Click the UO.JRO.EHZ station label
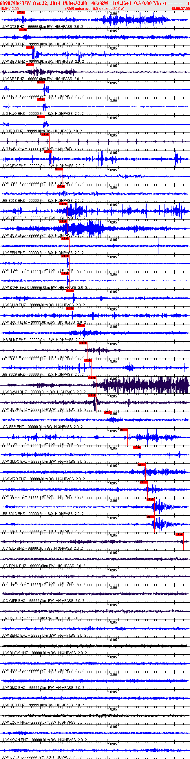This screenshot has width=190, height=759. [x=43, y=131]
